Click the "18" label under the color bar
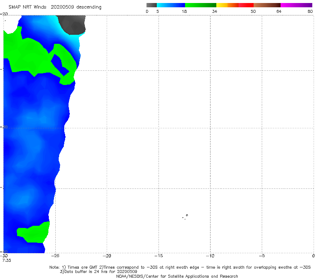This screenshot has height=279, width=317. 184,11
